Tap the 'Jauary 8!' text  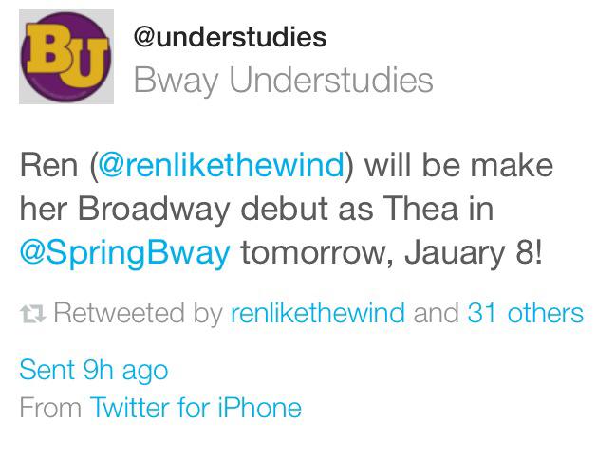[473, 253]
